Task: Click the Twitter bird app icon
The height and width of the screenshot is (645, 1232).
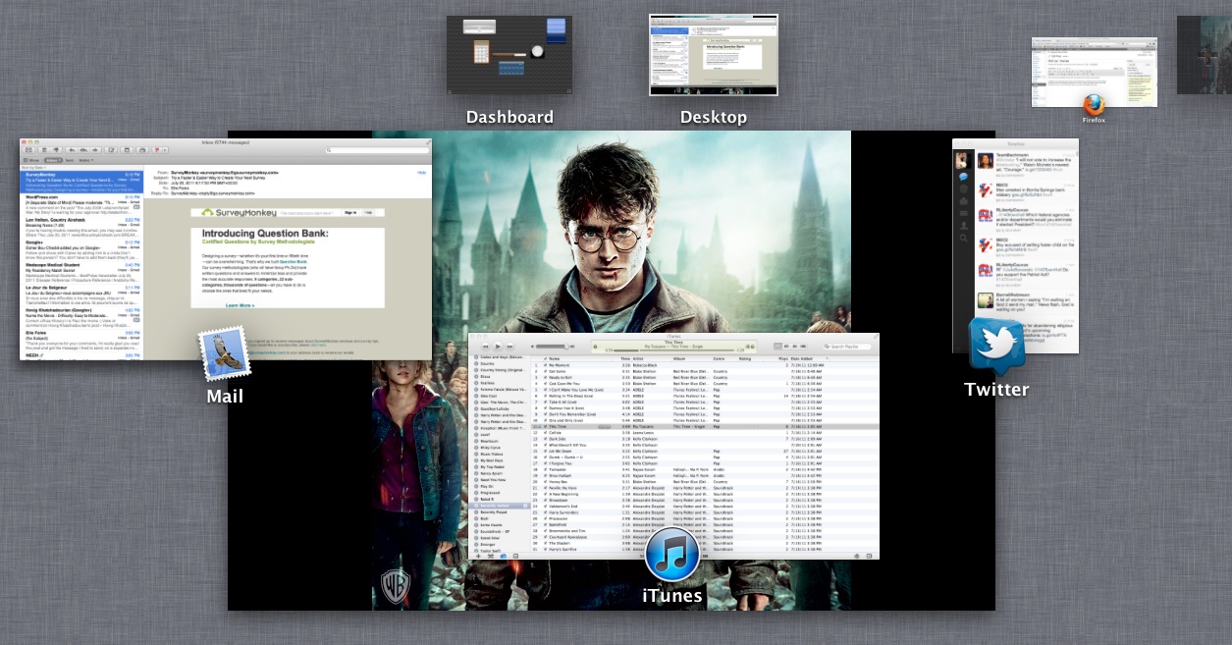Action: click(x=996, y=346)
